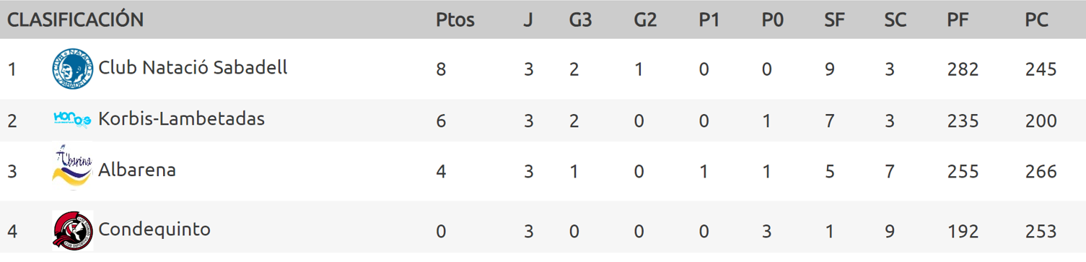Click the CLASIFICACIÓN table heading
1086x262 pixels.
tap(76, 19)
